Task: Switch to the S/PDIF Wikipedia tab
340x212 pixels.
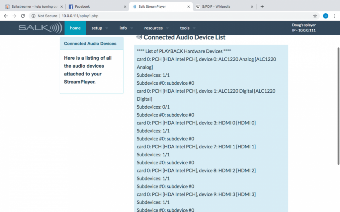Action: tap(222, 7)
